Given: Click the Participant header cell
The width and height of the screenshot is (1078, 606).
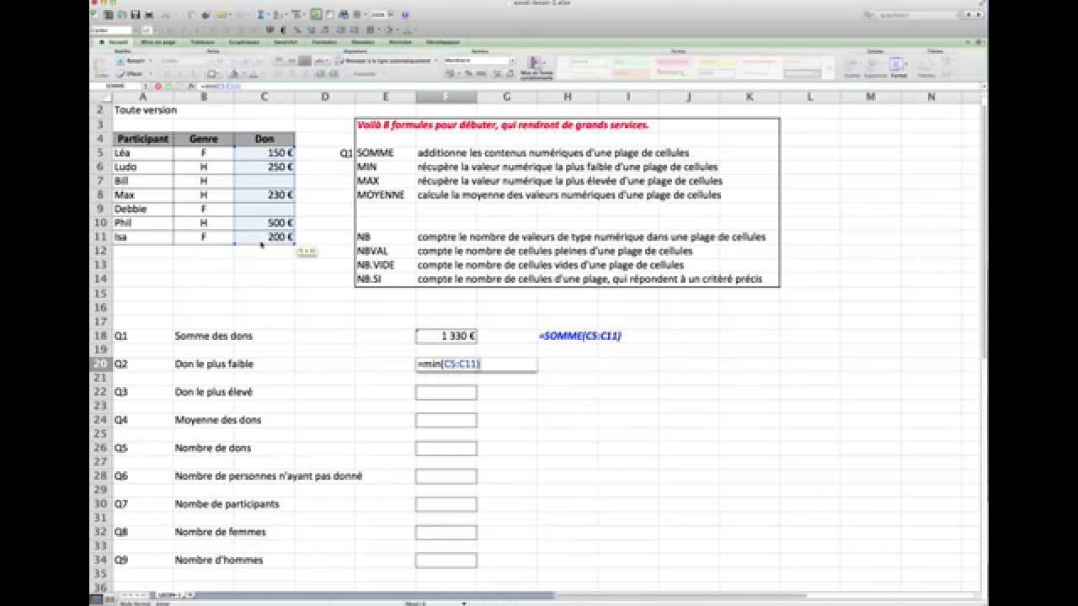Looking at the screenshot, I should point(143,139).
